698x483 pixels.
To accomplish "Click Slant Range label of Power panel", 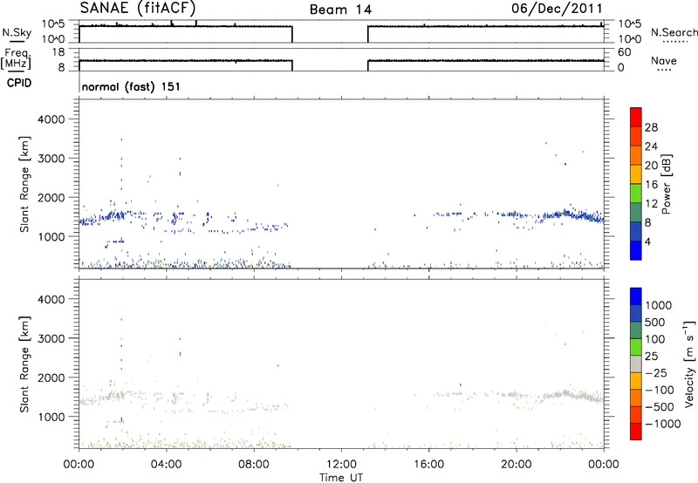I will (x=24, y=184).
